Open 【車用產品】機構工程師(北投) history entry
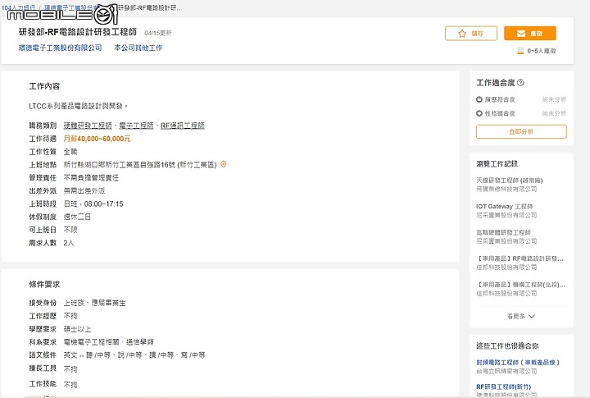 tap(521, 285)
